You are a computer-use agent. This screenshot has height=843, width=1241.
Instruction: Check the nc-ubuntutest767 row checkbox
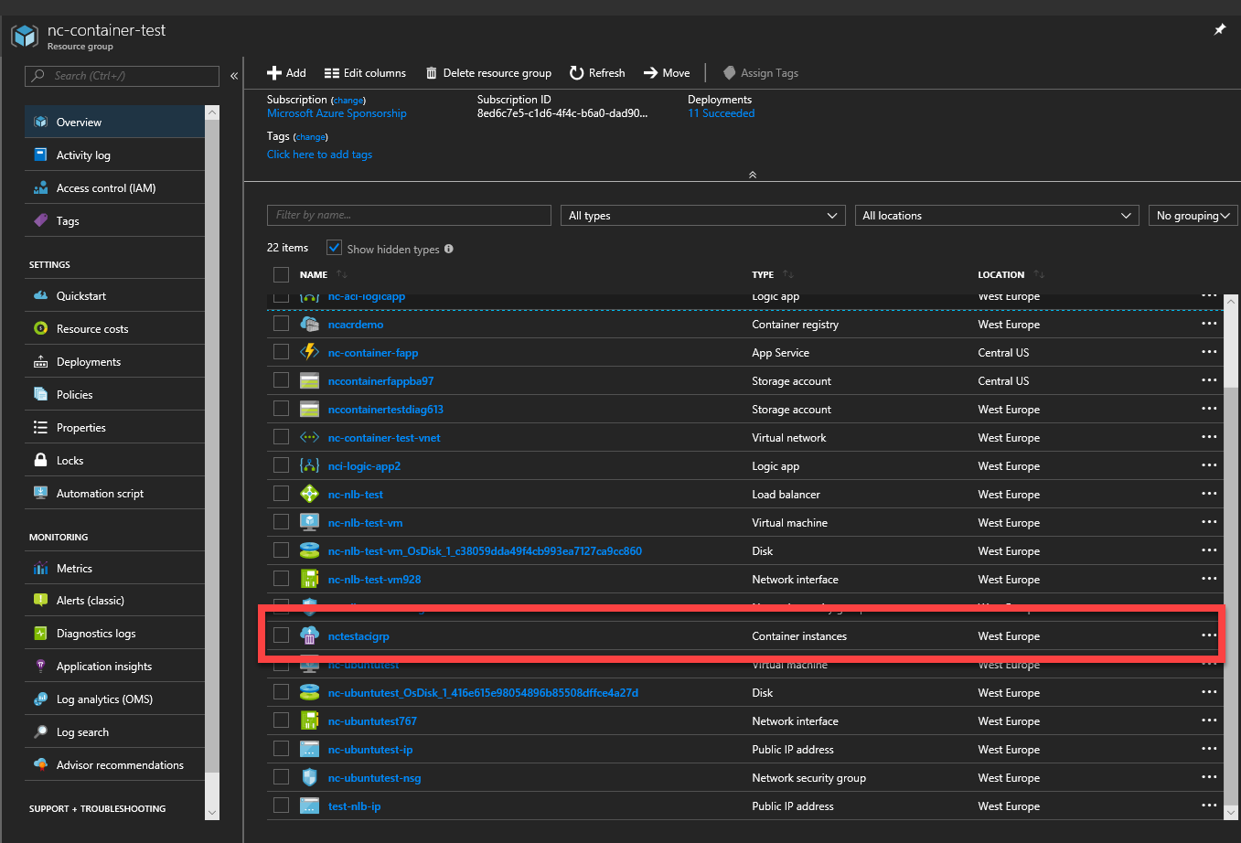coord(281,720)
